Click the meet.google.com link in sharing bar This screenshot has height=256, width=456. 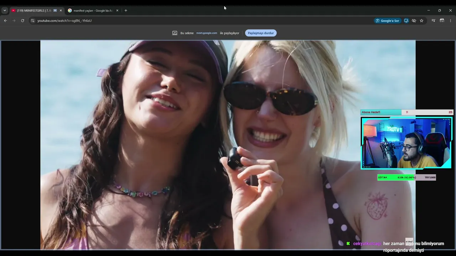click(x=207, y=33)
